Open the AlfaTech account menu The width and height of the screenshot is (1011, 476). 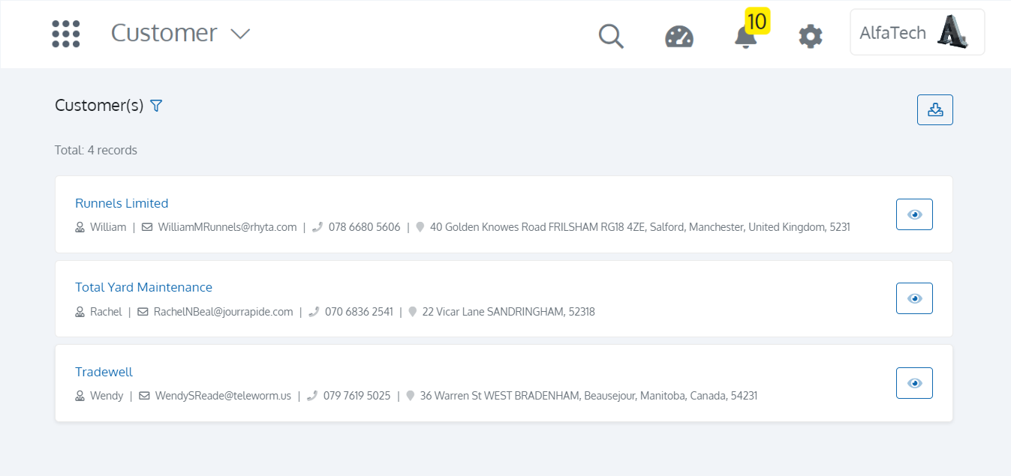917,32
